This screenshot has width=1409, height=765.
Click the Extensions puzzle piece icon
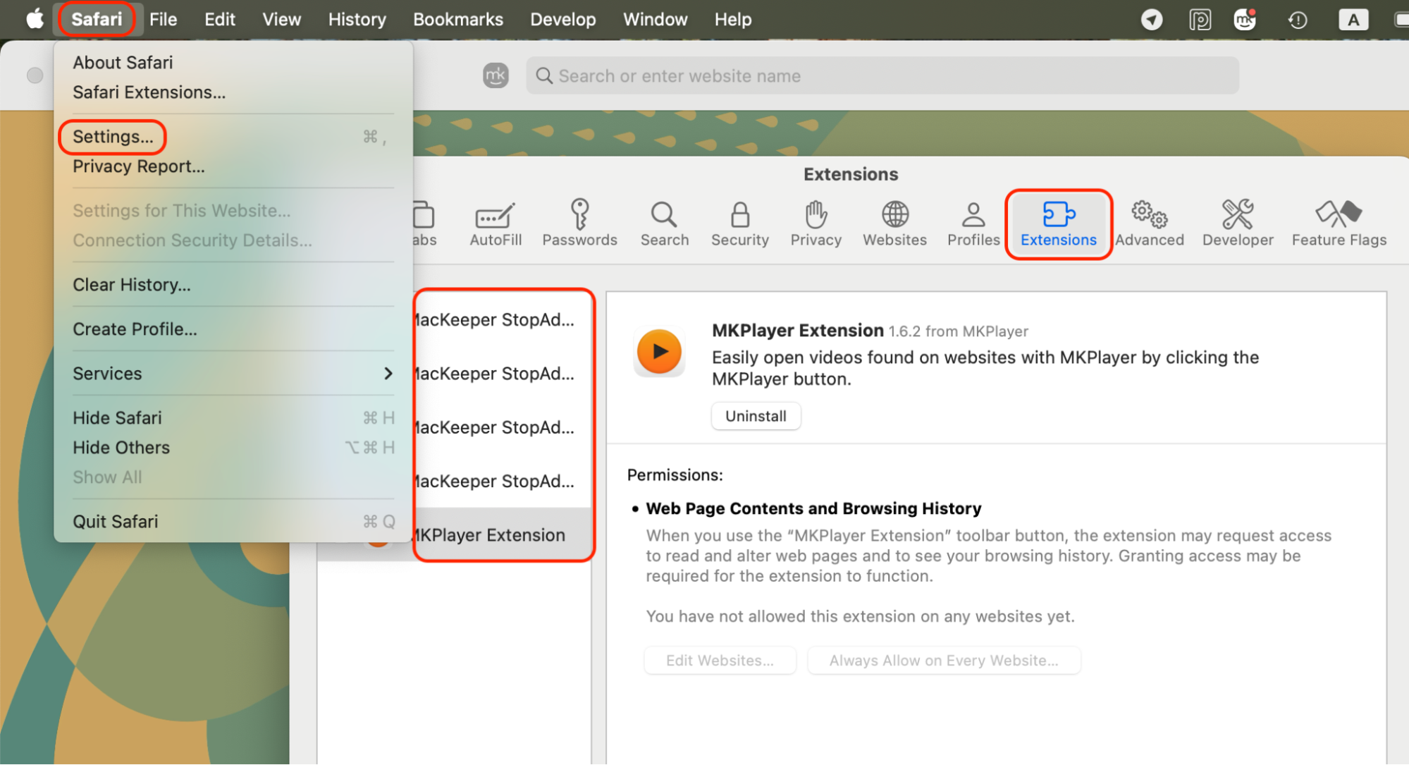coord(1058,223)
